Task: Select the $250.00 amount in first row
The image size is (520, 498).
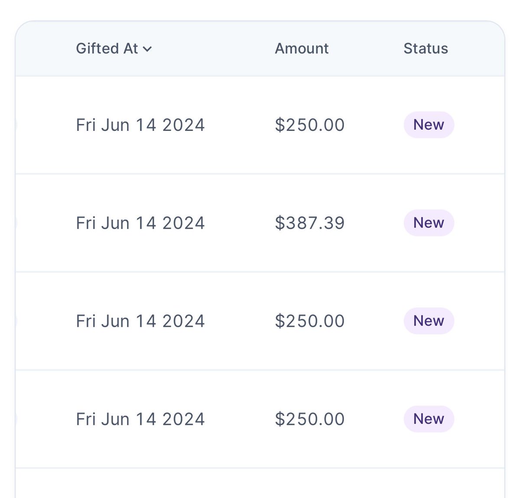Action: click(x=309, y=125)
